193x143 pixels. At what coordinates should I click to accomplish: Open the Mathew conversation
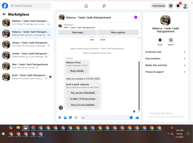[x=27, y=22]
